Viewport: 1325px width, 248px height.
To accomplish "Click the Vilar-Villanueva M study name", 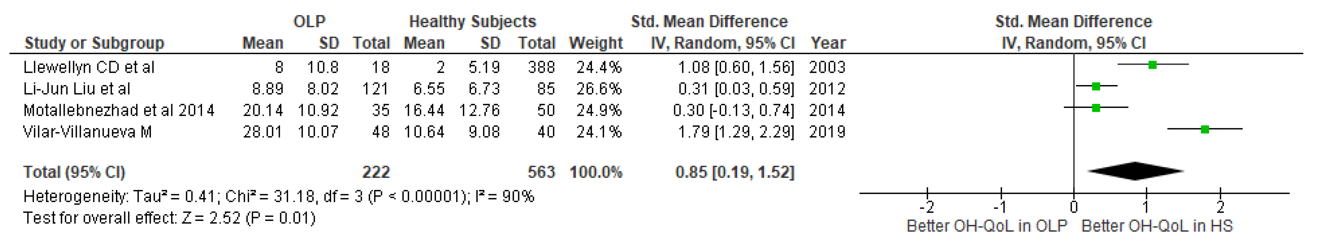I will [x=87, y=132].
